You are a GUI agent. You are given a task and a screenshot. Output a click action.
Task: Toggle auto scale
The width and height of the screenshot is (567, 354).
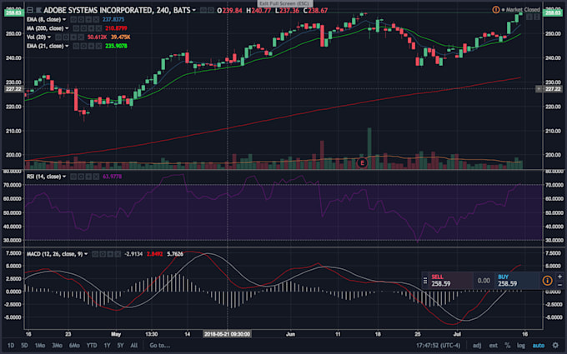[x=538, y=346]
